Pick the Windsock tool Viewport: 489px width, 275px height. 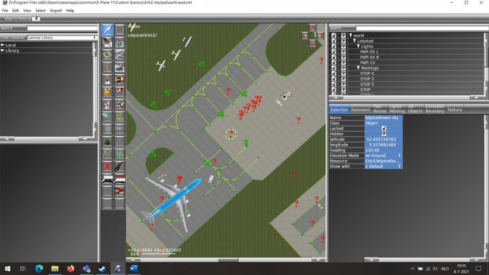click(120, 91)
